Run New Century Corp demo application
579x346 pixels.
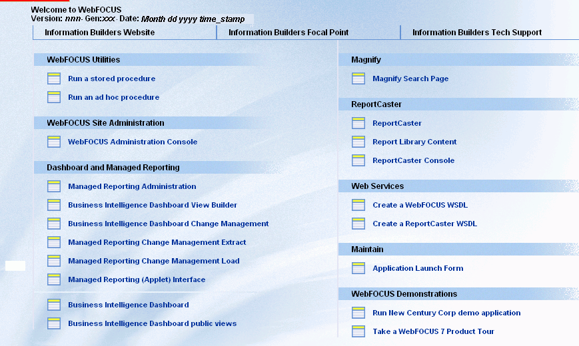[446, 313]
